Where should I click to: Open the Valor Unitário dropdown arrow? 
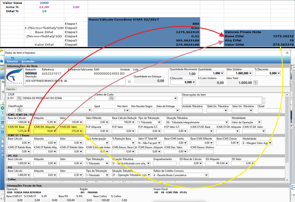coord(250,73)
